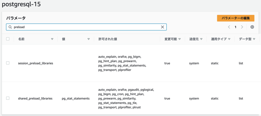
Task: Click the search magnifier icon
Action: pos(10,27)
